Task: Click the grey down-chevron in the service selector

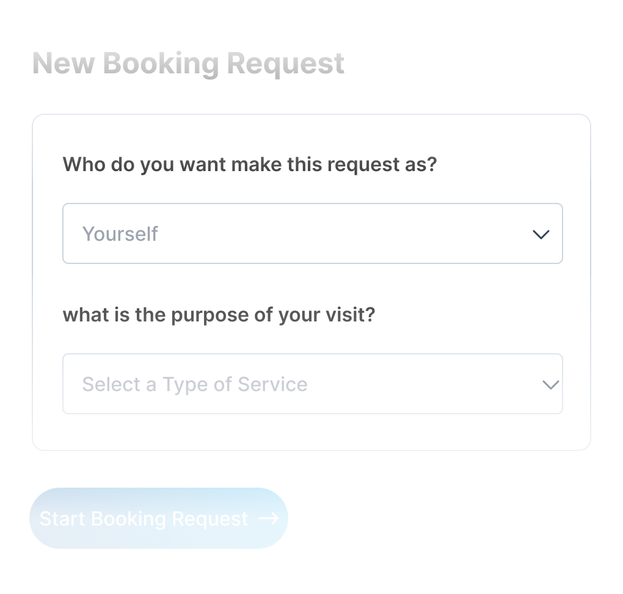Action: (550, 384)
